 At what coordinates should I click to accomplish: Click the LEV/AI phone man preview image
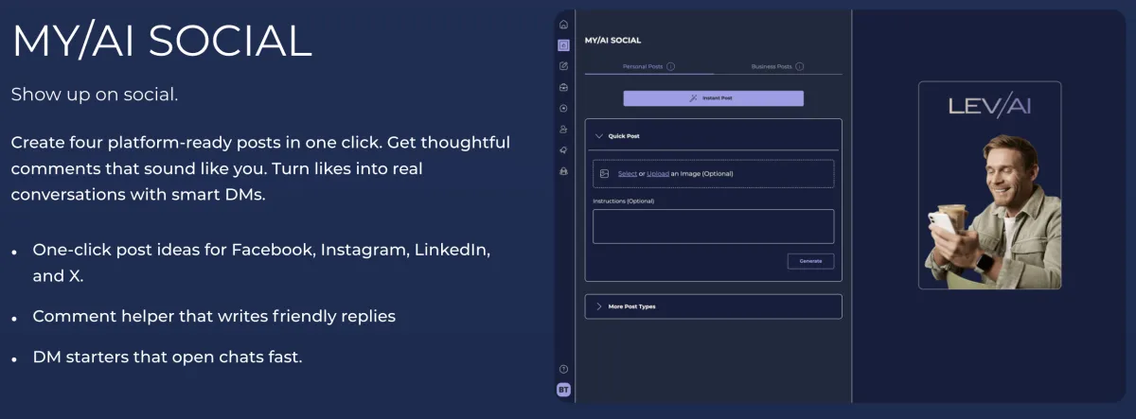coord(989,185)
